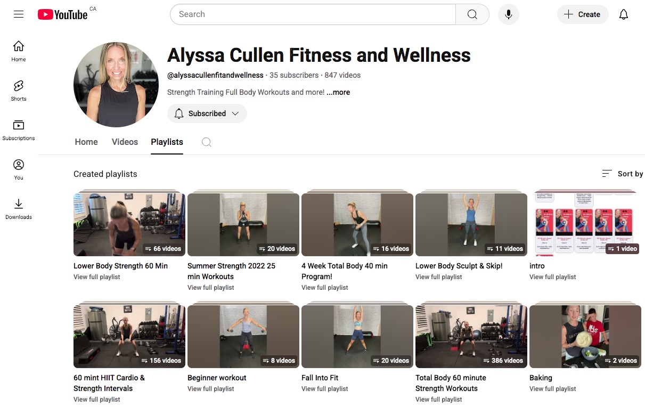Switch to the Videos tab
Image resolution: width=645 pixels, height=407 pixels.
click(x=125, y=142)
